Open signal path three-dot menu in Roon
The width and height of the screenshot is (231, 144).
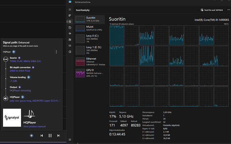(56, 52)
